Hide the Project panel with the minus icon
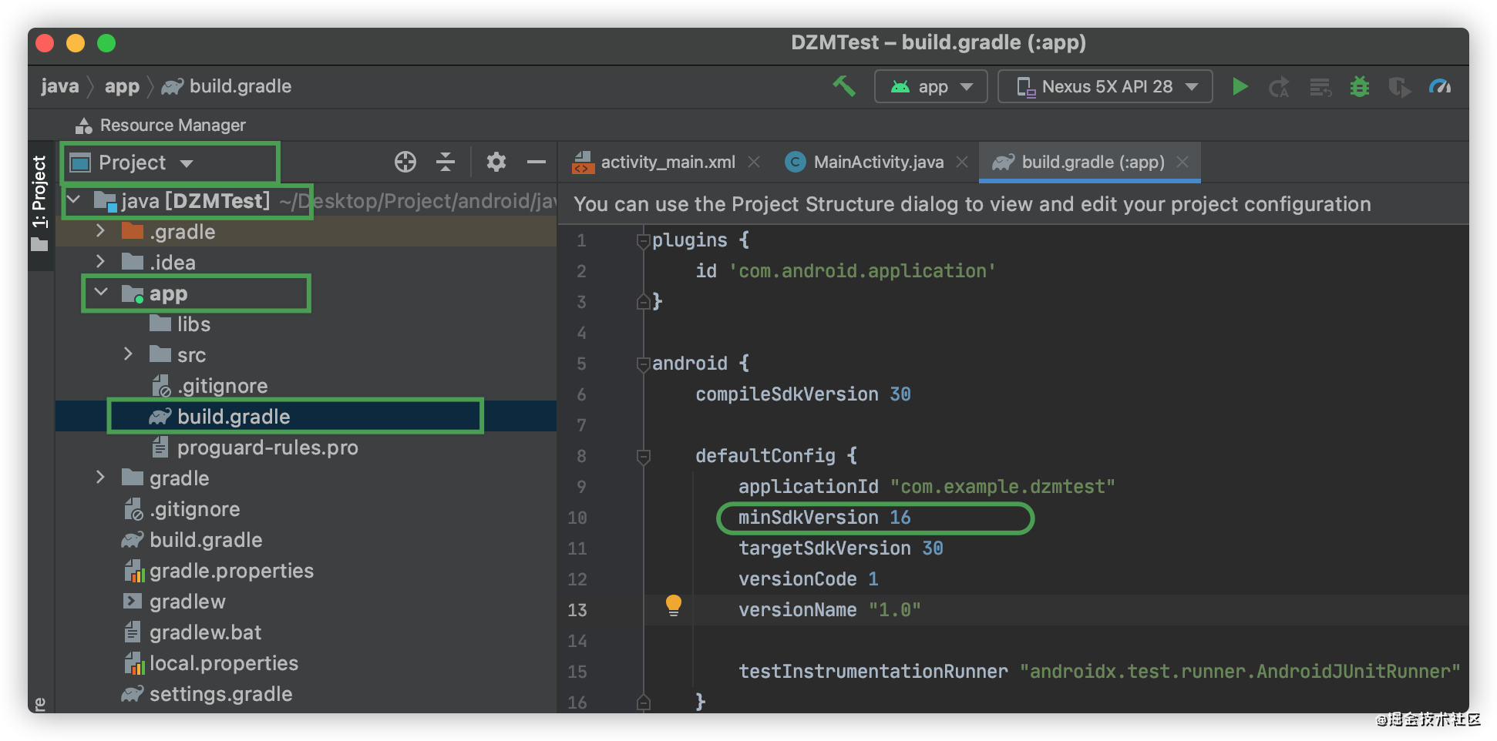The image size is (1497, 741). point(537,162)
